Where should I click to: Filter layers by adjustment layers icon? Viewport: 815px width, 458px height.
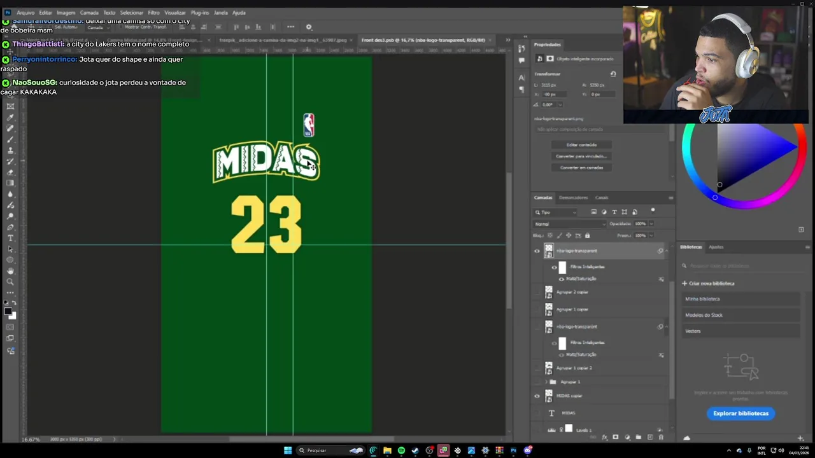click(604, 212)
